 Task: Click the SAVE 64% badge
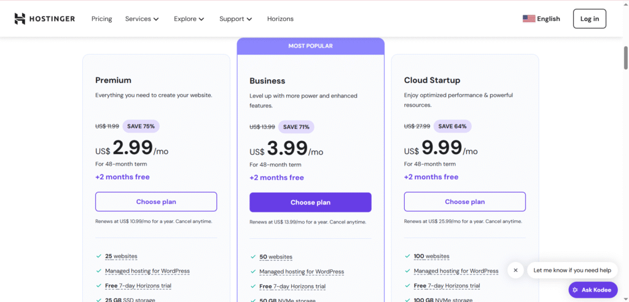click(x=453, y=126)
